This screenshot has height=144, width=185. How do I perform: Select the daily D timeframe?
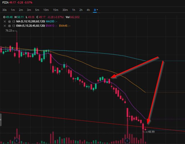(x=95, y=10)
